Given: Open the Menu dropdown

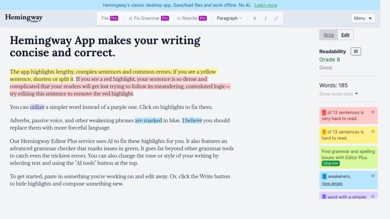Looking at the screenshot, I should (x=363, y=18).
